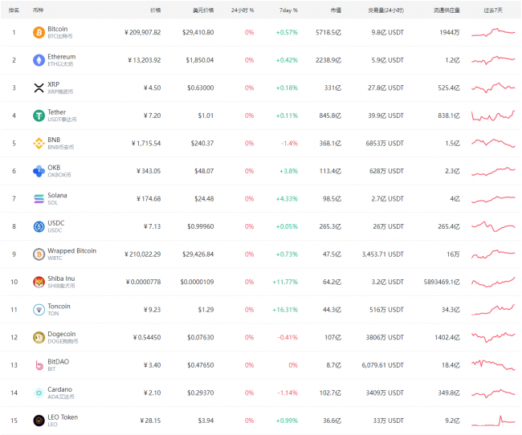The width and height of the screenshot is (522, 435).
Task: Click the USDC coin icon
Action: tap(39, 226)
